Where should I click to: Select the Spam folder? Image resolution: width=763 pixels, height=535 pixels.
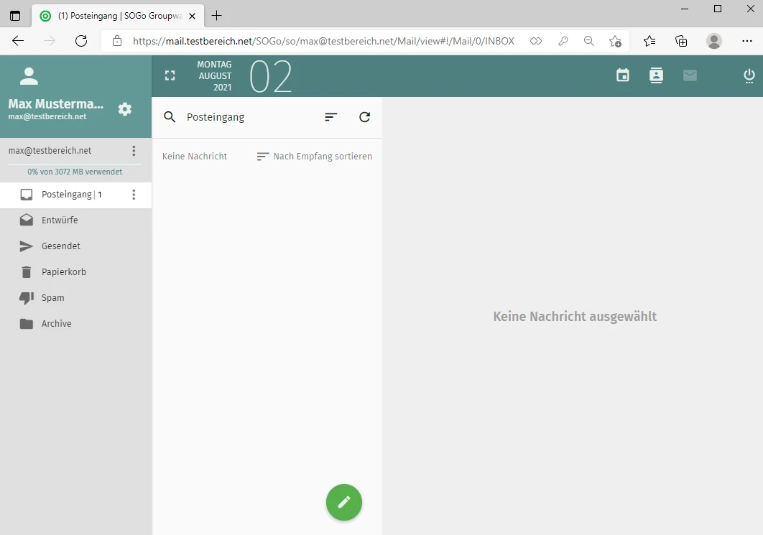(52, 298)
